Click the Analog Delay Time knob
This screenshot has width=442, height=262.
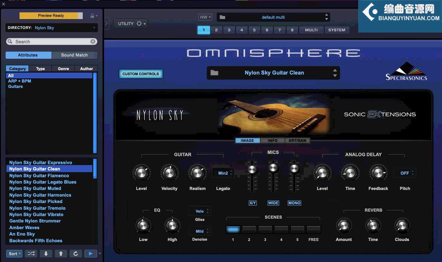tap(350, 173)
